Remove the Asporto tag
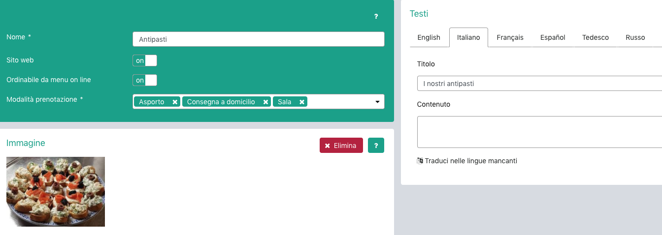The image size is (662, 235). [175, 102]
